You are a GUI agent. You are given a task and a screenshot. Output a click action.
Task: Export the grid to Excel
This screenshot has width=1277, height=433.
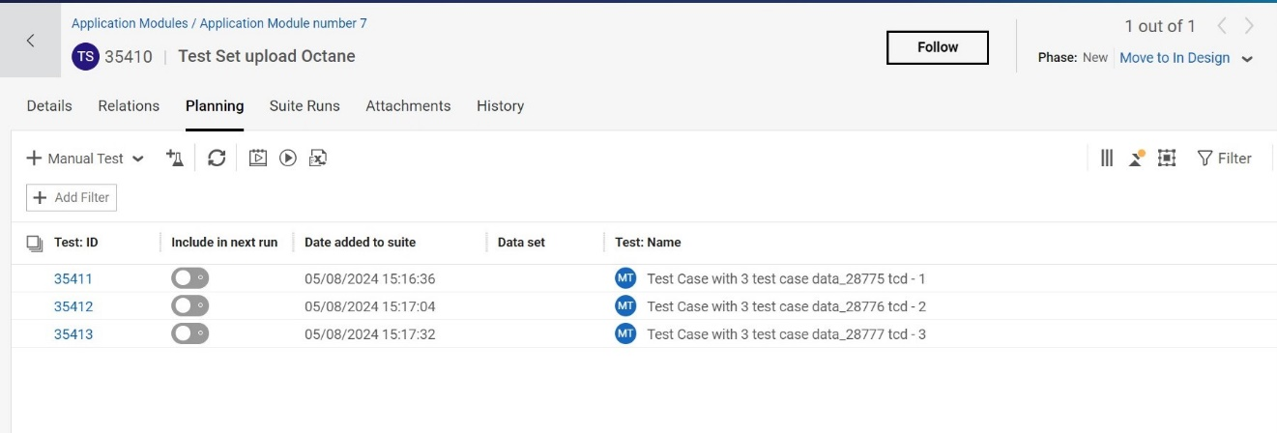click(x=318, y=158)
